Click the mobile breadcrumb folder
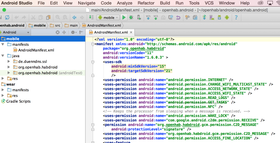This screenshot has width=280, height=143. tap(37, 25)
